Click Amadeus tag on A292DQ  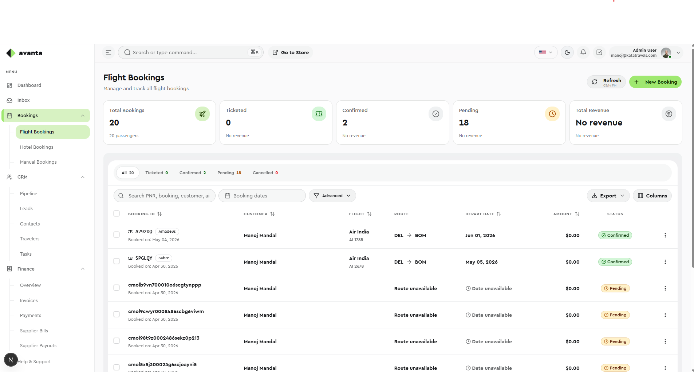[x=167, y=232]
